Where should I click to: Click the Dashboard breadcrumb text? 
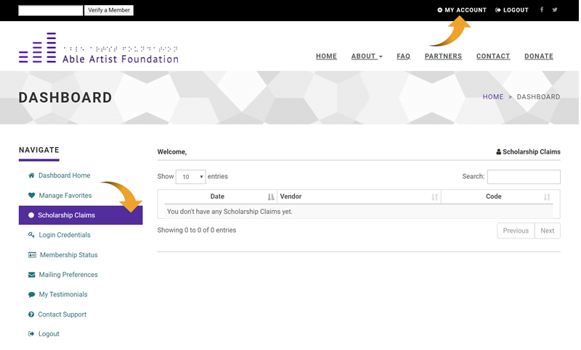point(538,97)
